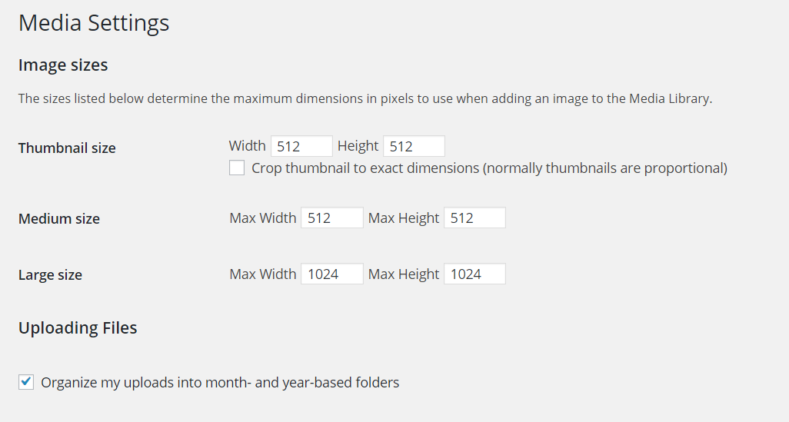
Task: Click the Thumbnail 'Width' label
Action: click(x=247, y=146)
